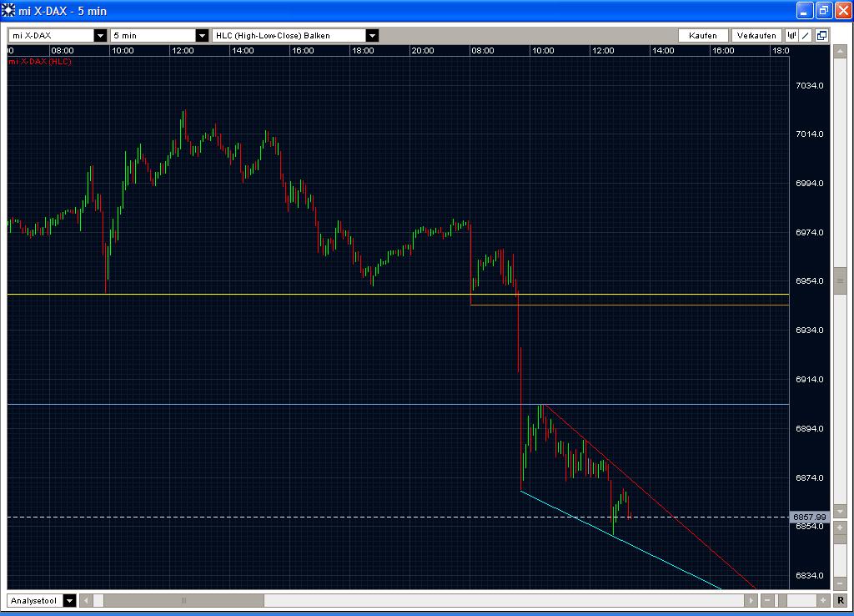Click the duplicate chart window icon
The image size is (854, 616).
pyautogui.click(x=820, y=35)
